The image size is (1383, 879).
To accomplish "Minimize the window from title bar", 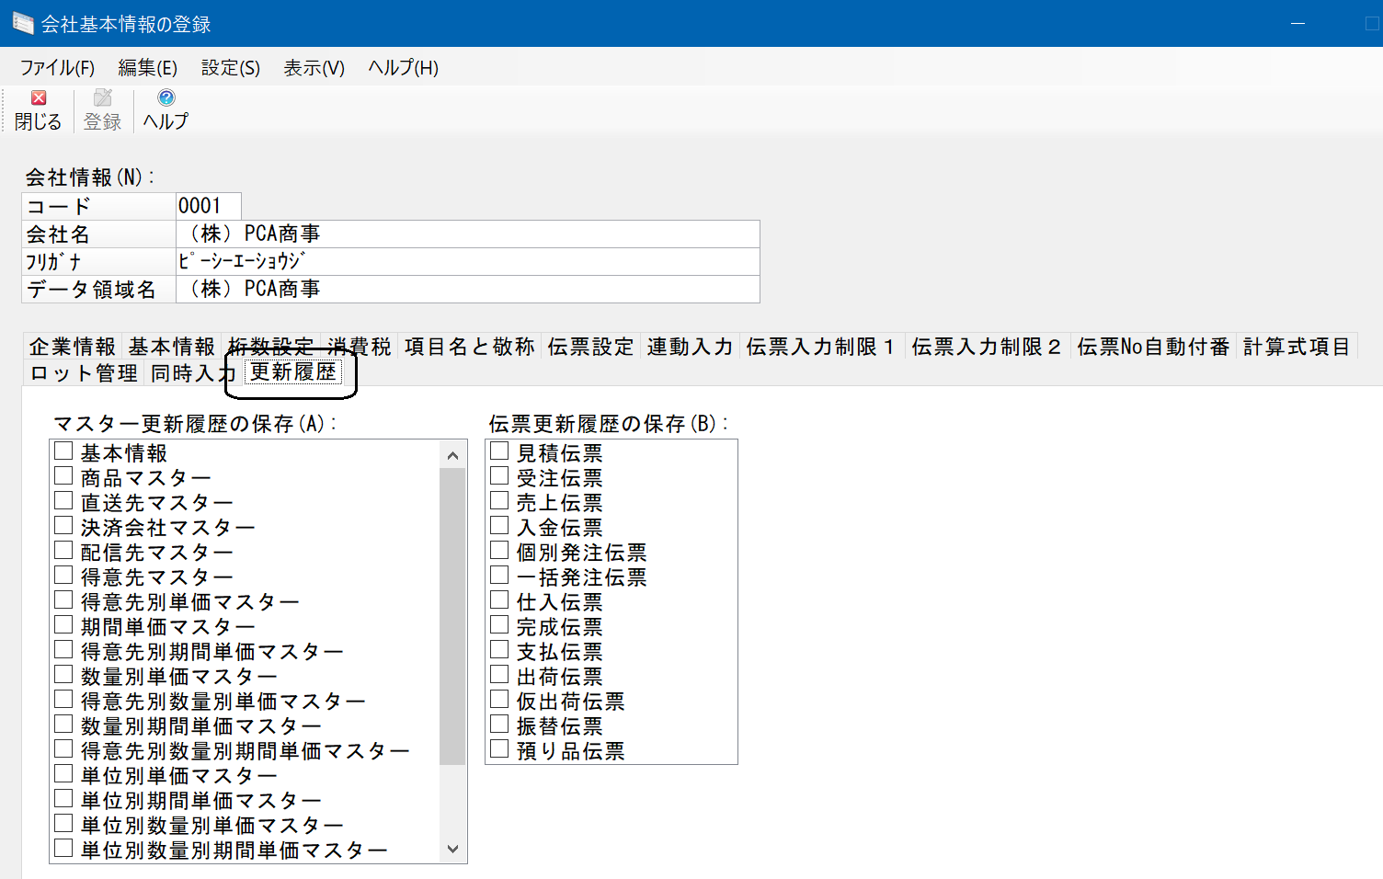I will (x=1297, y=24).
